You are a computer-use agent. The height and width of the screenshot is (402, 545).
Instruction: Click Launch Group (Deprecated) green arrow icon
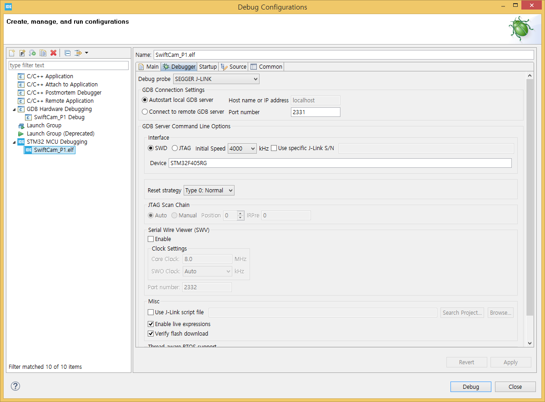tap(21, 134)
